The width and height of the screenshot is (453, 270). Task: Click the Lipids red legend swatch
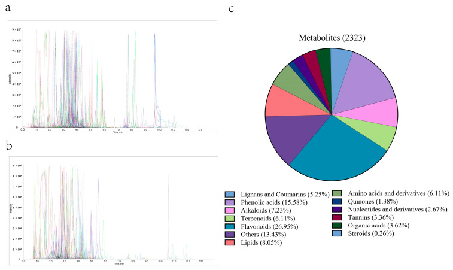230,242
